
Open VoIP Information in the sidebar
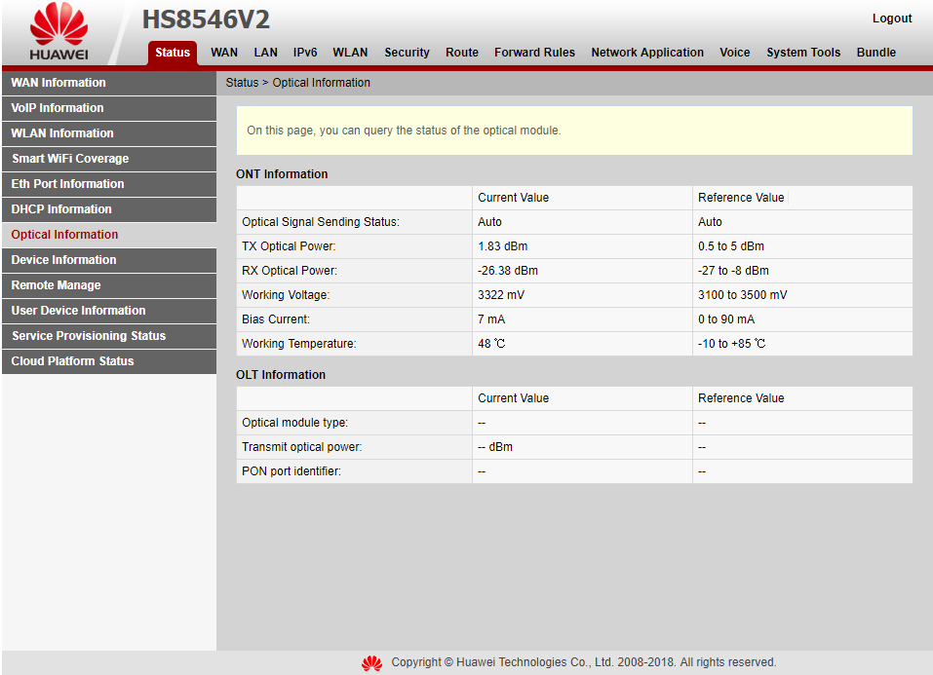click(109, 108)
